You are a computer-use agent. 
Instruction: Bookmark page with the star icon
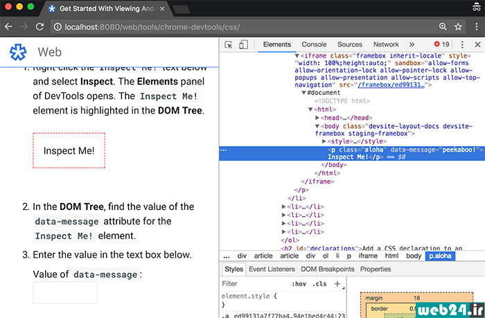click(458, 27)
